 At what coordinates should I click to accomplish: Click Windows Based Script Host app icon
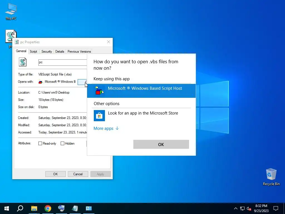[99, 91]
